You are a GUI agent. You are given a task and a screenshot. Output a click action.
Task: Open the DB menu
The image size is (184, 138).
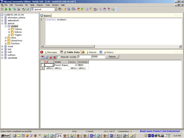pos(26,5)
